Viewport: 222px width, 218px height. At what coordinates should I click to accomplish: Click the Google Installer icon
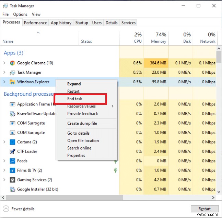point(12,189)
